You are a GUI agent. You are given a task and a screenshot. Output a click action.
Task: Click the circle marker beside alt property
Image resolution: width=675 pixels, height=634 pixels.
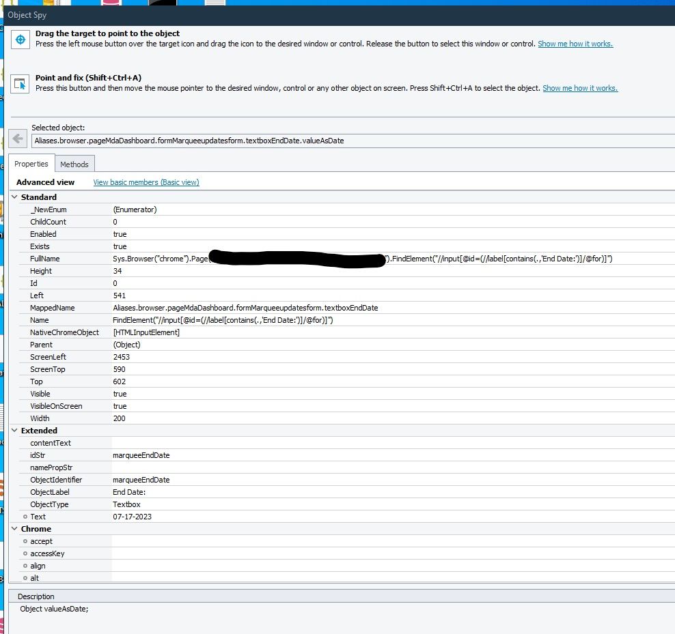point(25,578)
